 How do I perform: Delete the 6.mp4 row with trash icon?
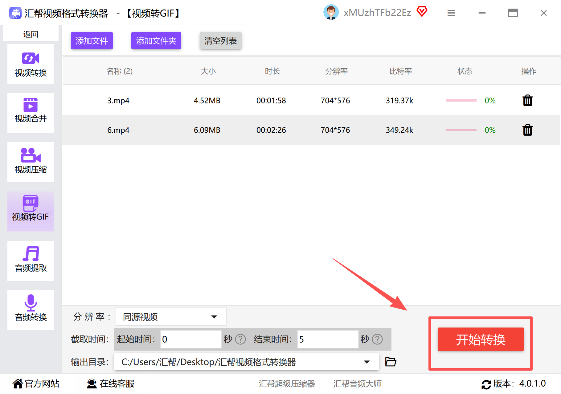click(x=528, y=130)
